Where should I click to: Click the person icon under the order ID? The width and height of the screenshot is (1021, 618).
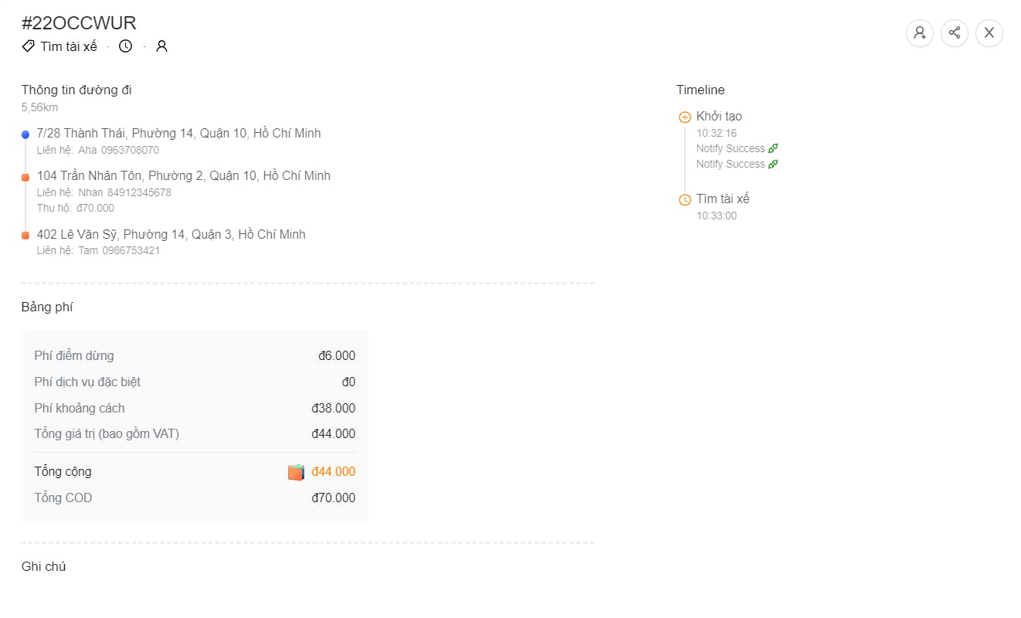161,46
